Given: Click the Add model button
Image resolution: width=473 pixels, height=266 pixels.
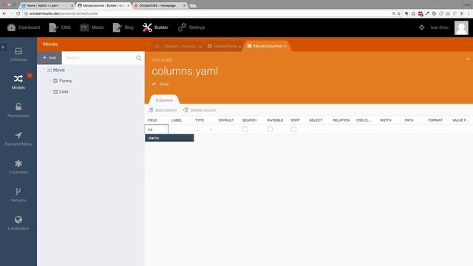Looking at the screenshot, I should click(x=50, y=58).
